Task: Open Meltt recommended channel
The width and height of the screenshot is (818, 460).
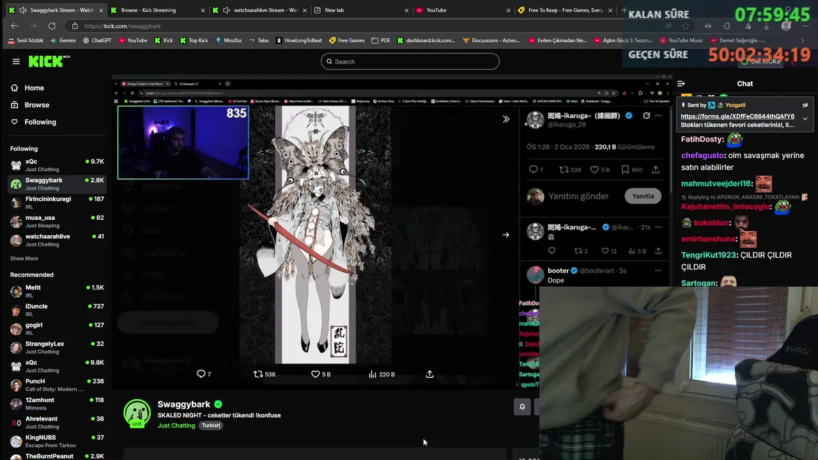Action: [56, 291]
